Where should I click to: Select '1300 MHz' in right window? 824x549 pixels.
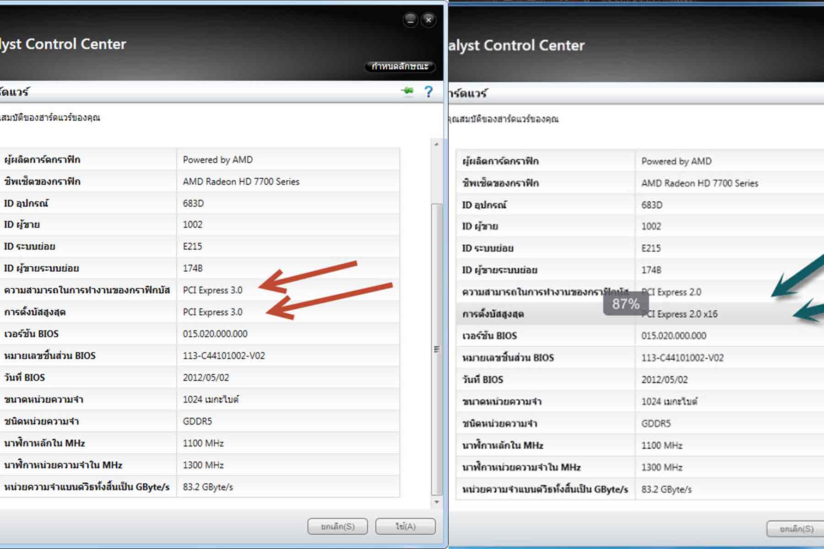tap(662, 468)
